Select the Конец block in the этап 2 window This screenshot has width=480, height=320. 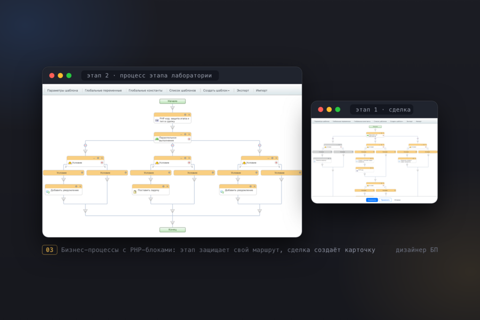[x=172, y=230]
